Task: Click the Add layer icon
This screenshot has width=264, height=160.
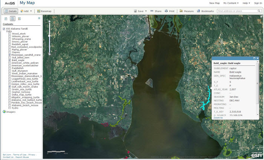Action: tap(22, 11)
